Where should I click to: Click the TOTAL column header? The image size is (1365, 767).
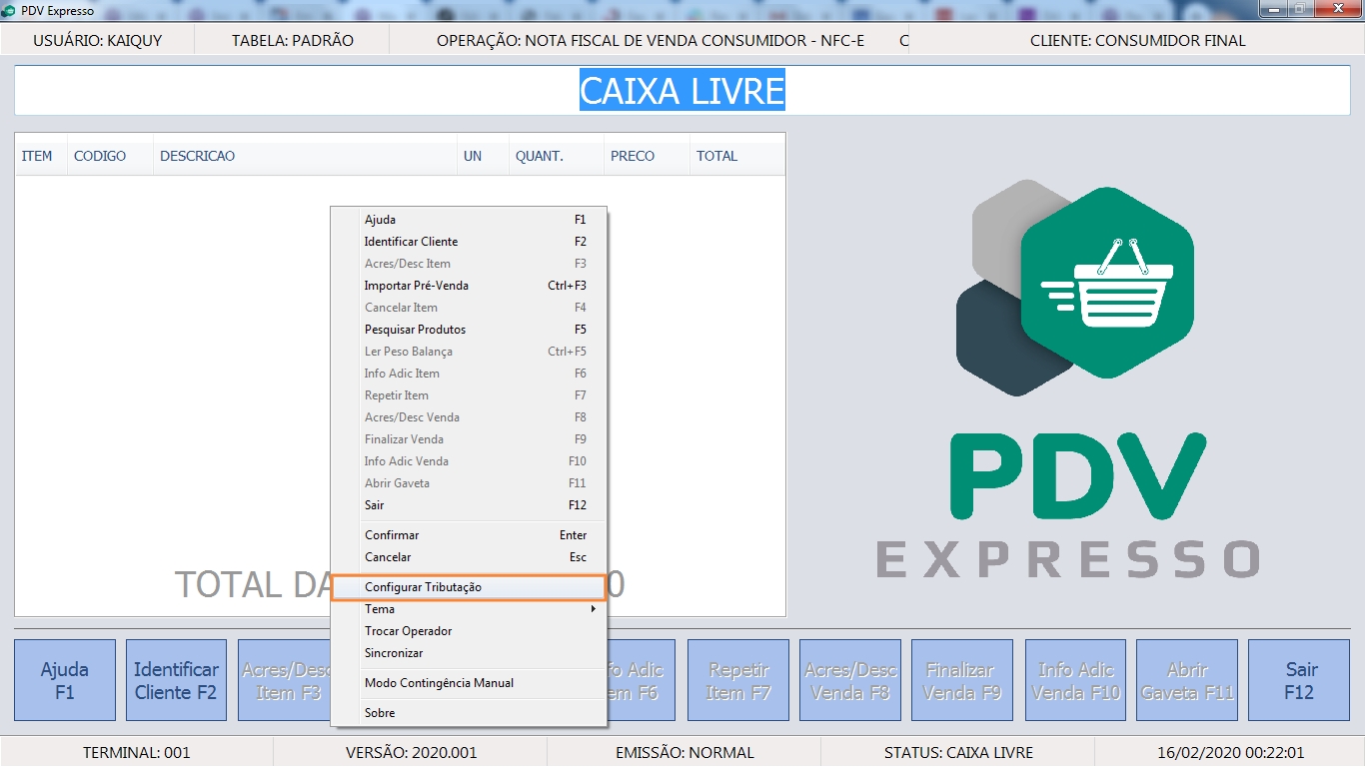[736, 156]
